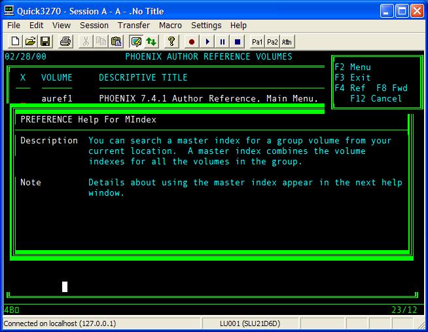Copy selection with the copy icon

point(101,42)
